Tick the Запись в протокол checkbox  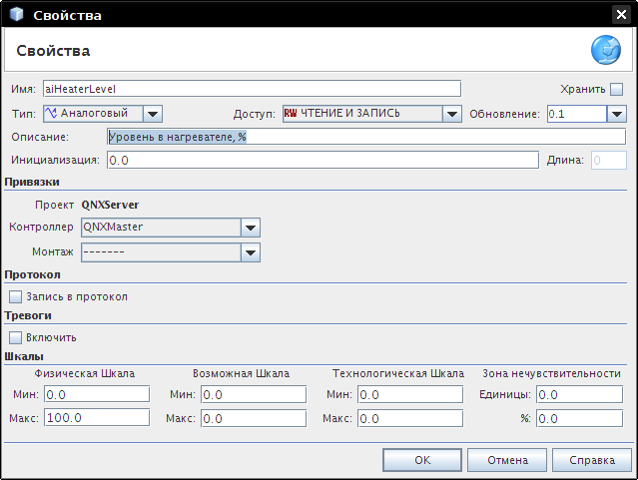point(15,296)
